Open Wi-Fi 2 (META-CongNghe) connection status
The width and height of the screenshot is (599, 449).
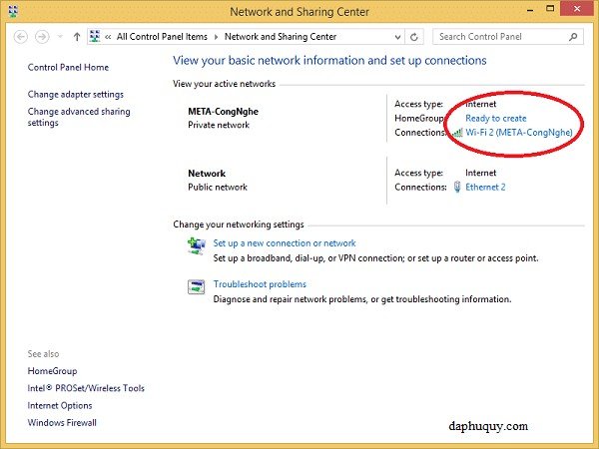tap(519, 133)
